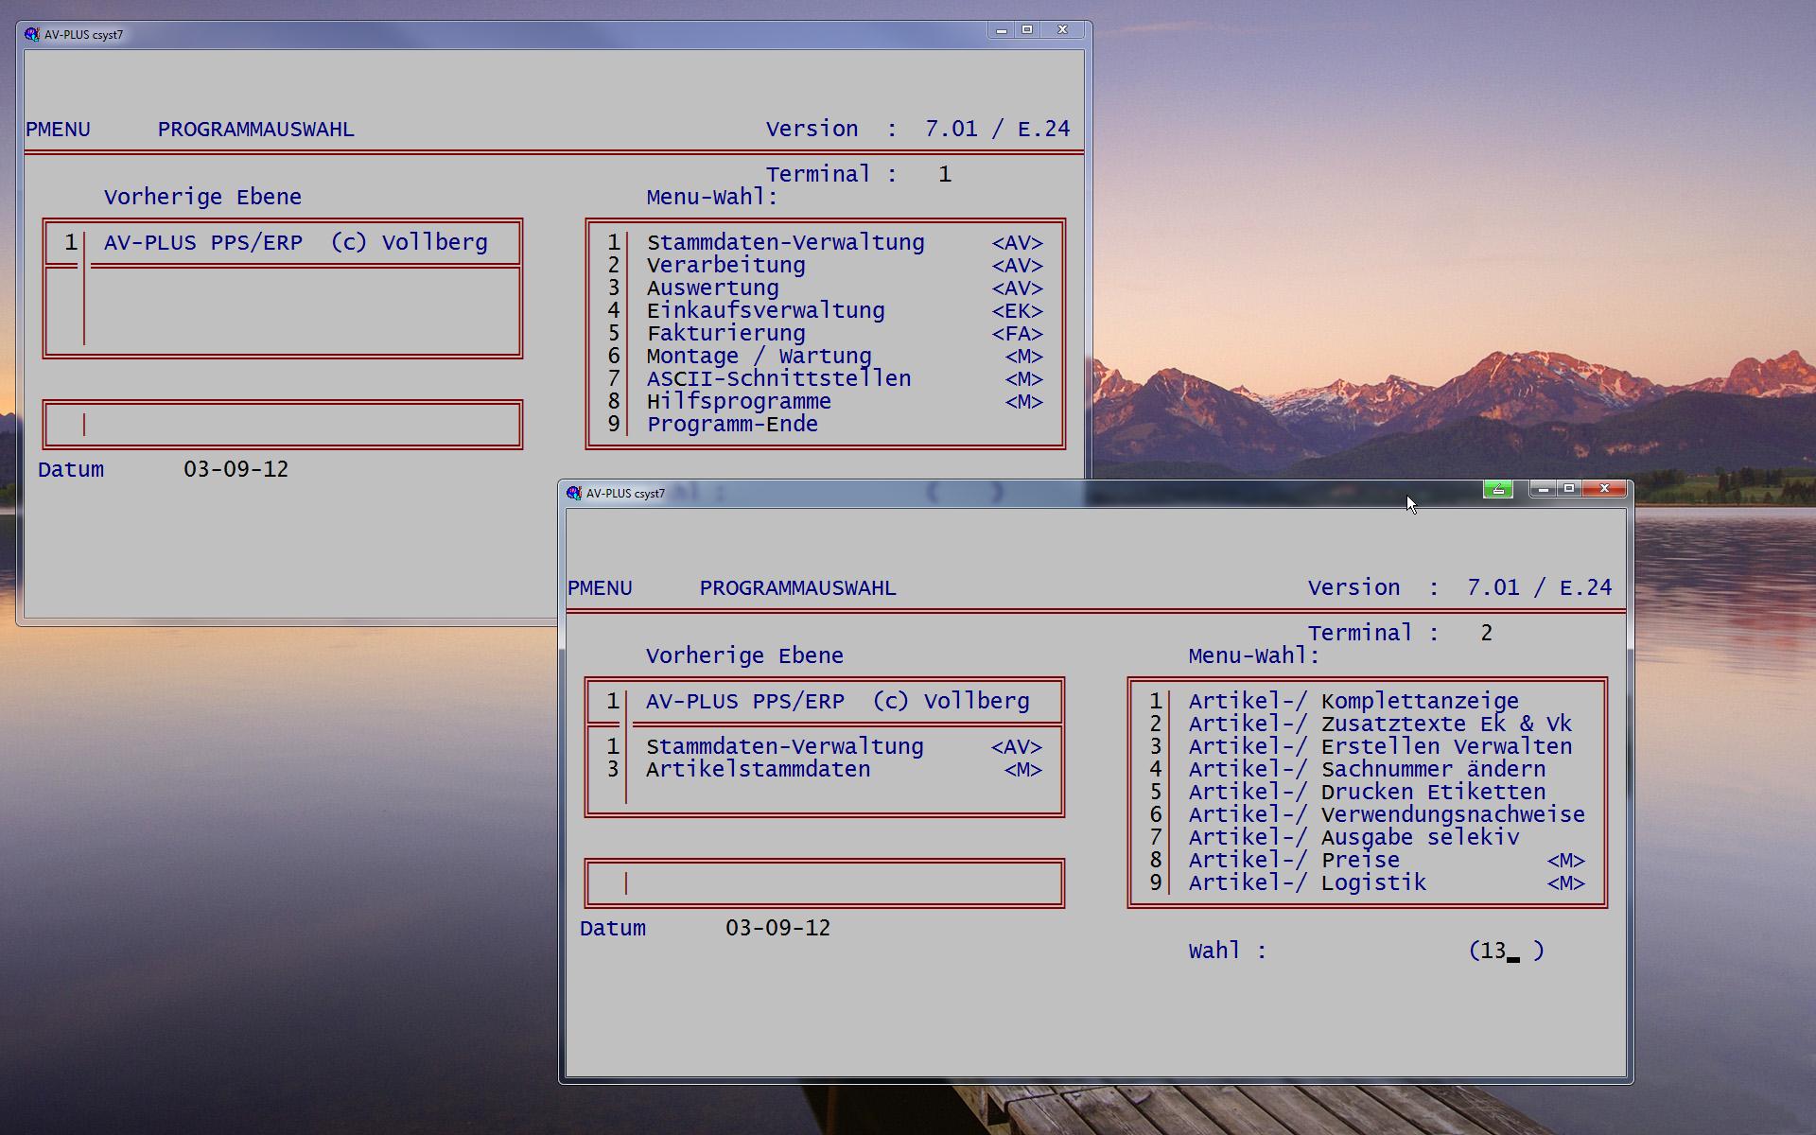
Task: Click the 'AV-PLUS csyst7' title of Terminal 2
Action: (x=626, y=494)
